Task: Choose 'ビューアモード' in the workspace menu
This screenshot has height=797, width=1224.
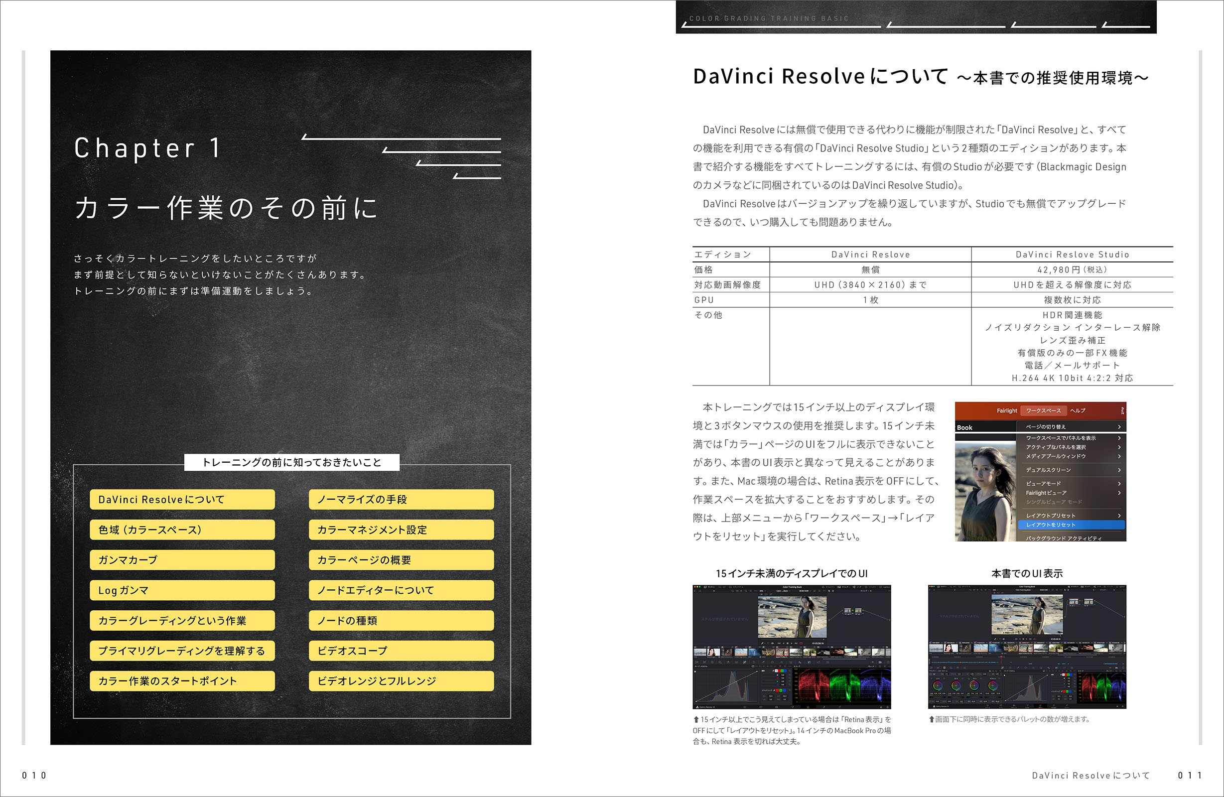Action: coord(1072,483)
